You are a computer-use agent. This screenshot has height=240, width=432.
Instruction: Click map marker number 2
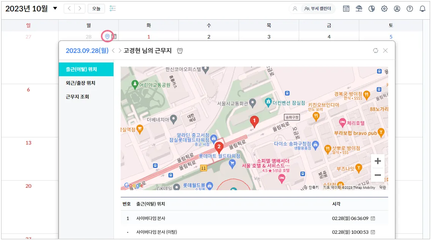click(x=219, y=148)
